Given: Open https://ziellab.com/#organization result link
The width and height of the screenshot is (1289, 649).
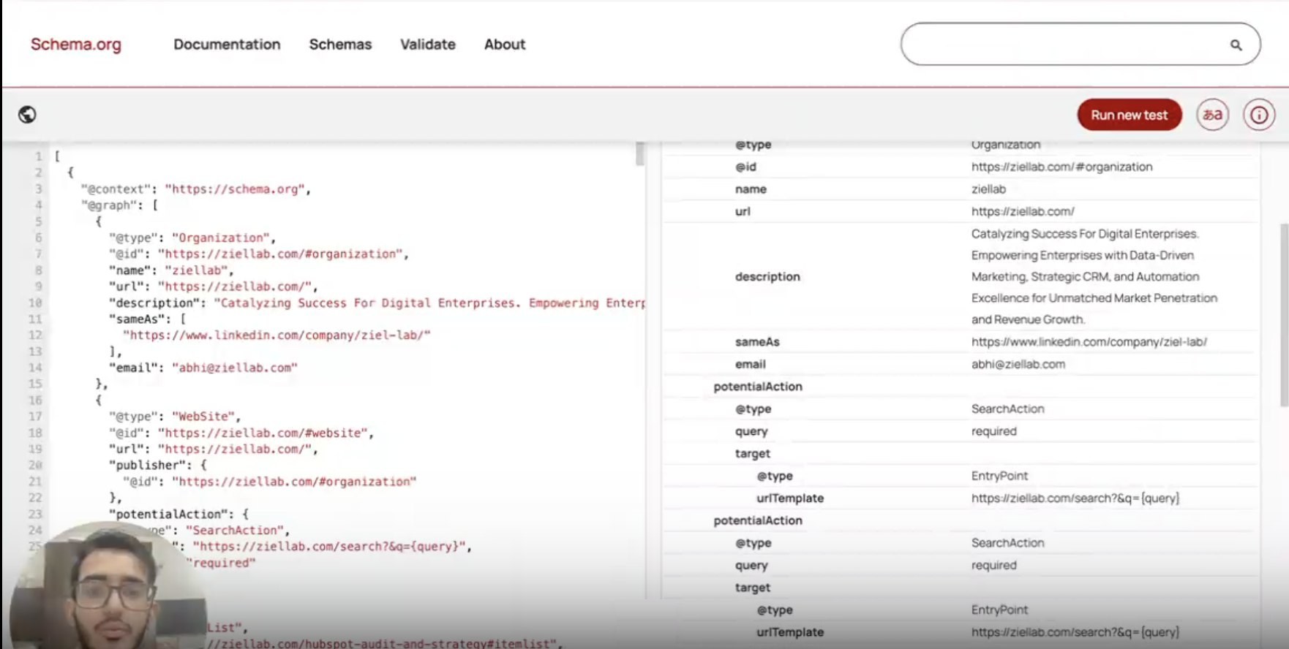Looking at the screenshot, I should coord(1061,167).
